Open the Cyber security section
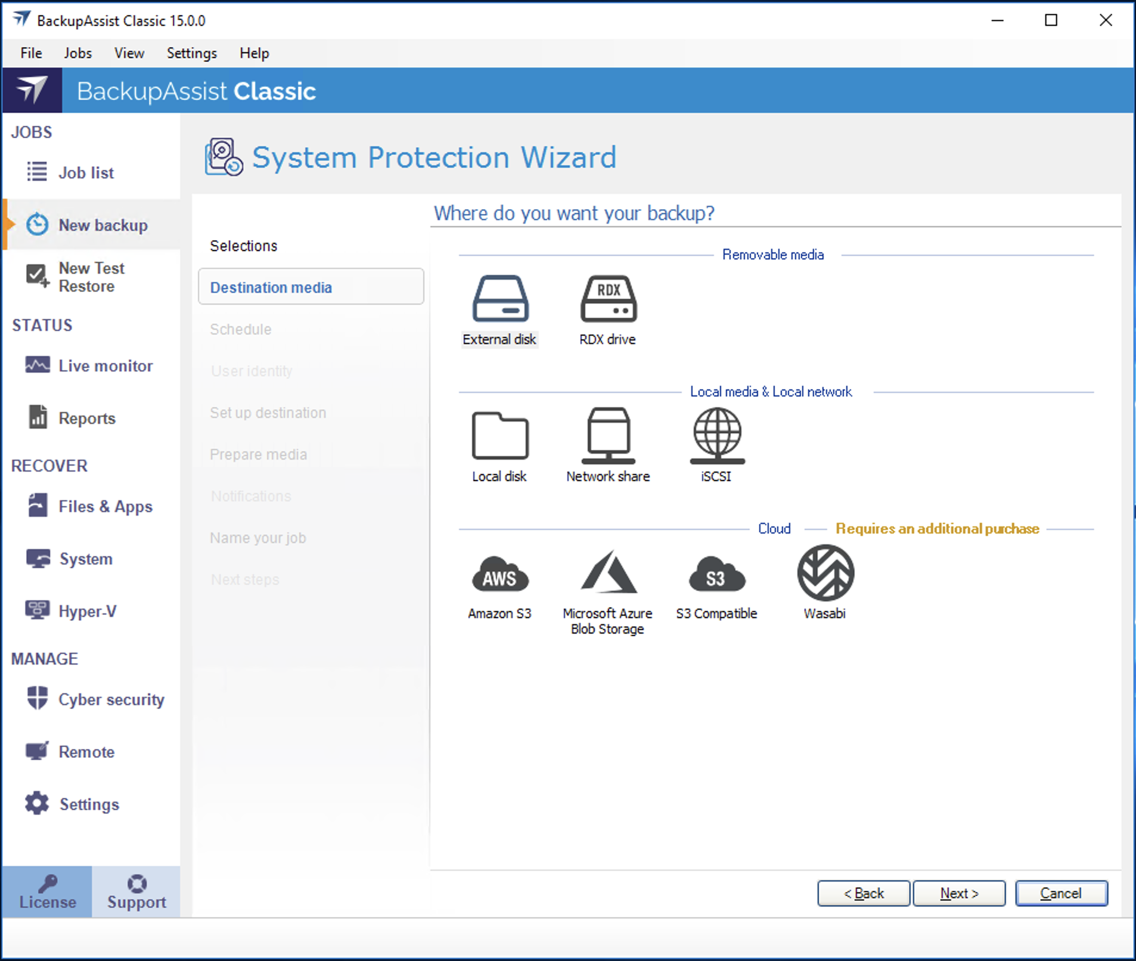The width and height of the screenshot is (1136, 961). [x=111, y=700]
